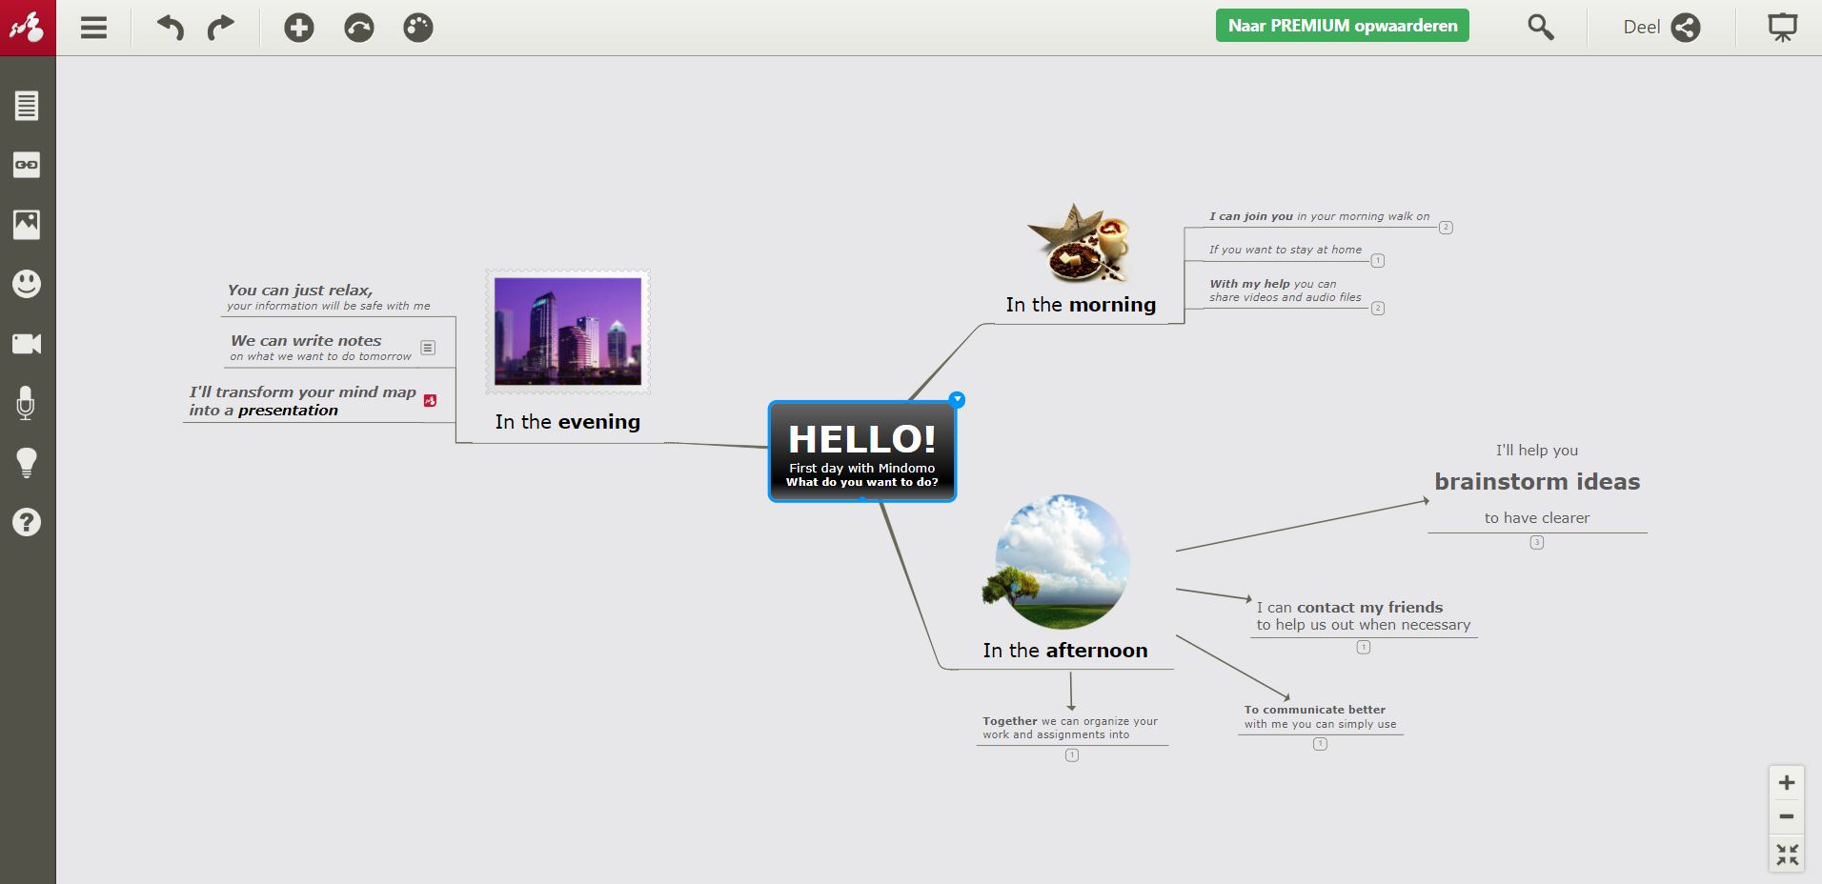Expand subtopic under 'contact my friends'
Viewport: 1822px width, 884px height.
[1364, 648]
